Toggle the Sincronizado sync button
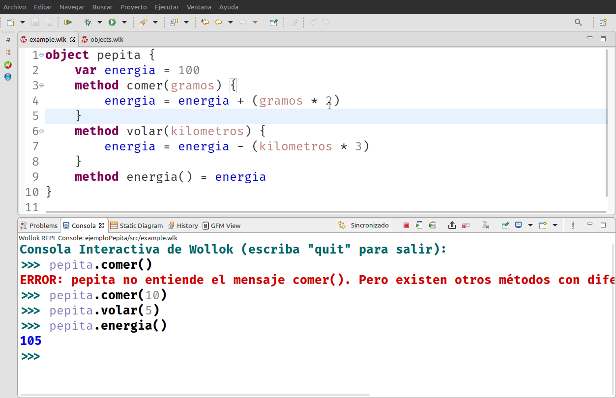This screenshot has height=398, width=616. coord(363,226)
